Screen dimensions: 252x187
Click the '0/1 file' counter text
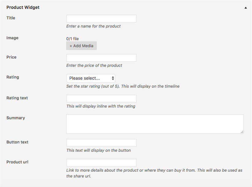[x=73, y=39]
